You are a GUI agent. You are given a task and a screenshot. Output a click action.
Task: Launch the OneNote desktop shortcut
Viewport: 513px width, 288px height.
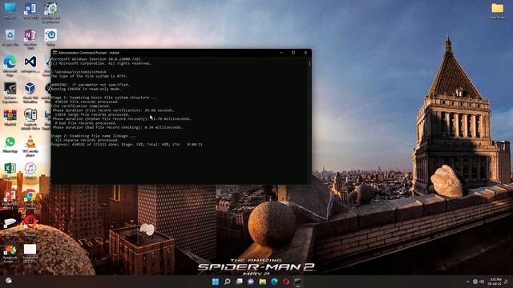point(30,38)
